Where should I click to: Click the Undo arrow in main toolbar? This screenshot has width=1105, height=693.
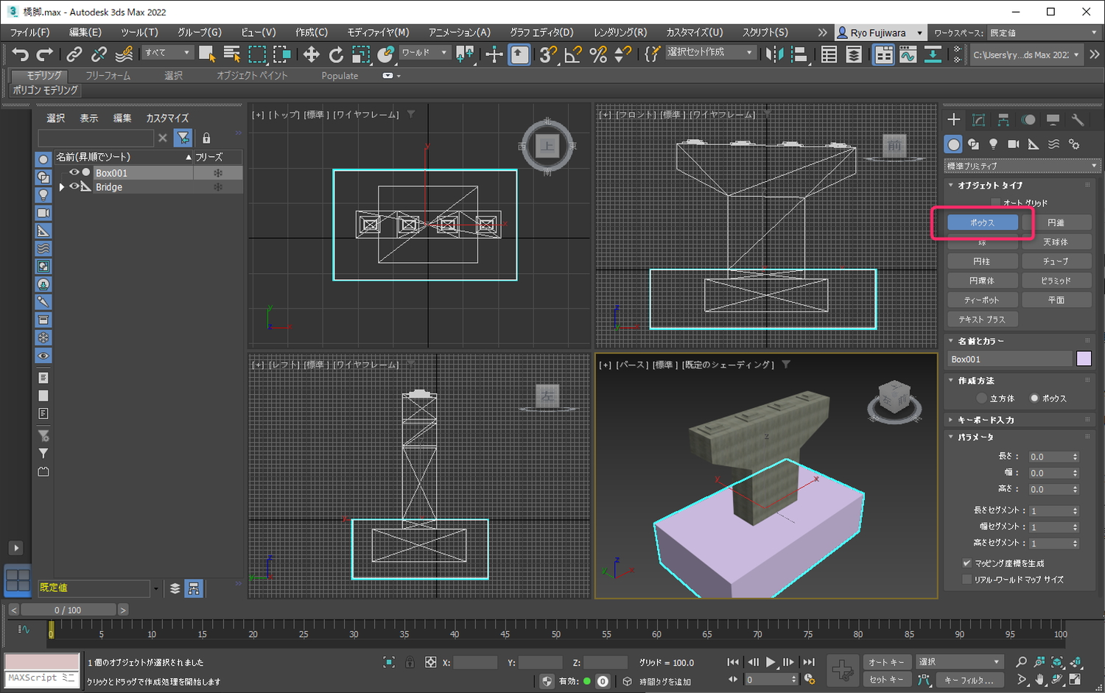(20, 54)
